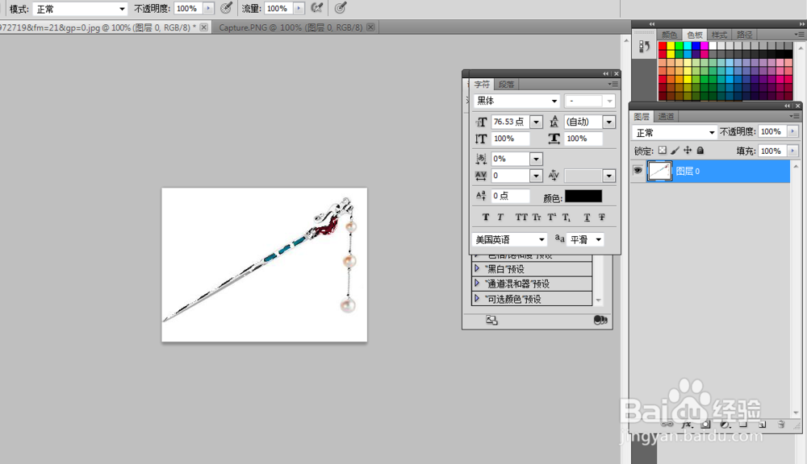The width and height of the screenshot is (807, 464).
Task: Click the overlapping circles icon in adjustments panel
Action: tap(600, 320)
